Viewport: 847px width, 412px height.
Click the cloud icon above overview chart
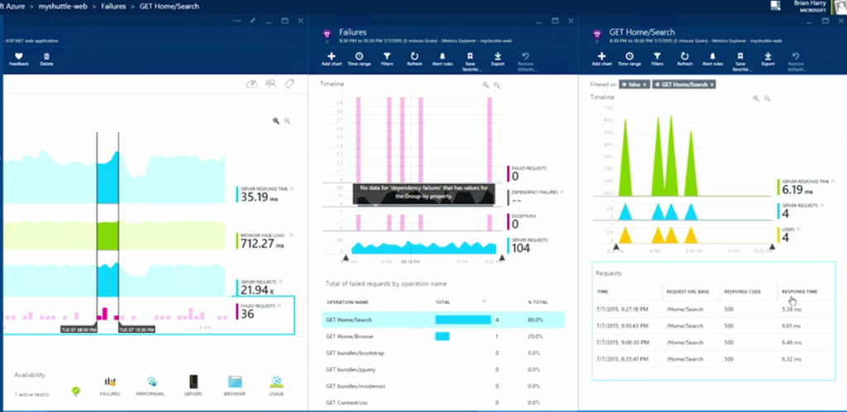click(251, 83)
